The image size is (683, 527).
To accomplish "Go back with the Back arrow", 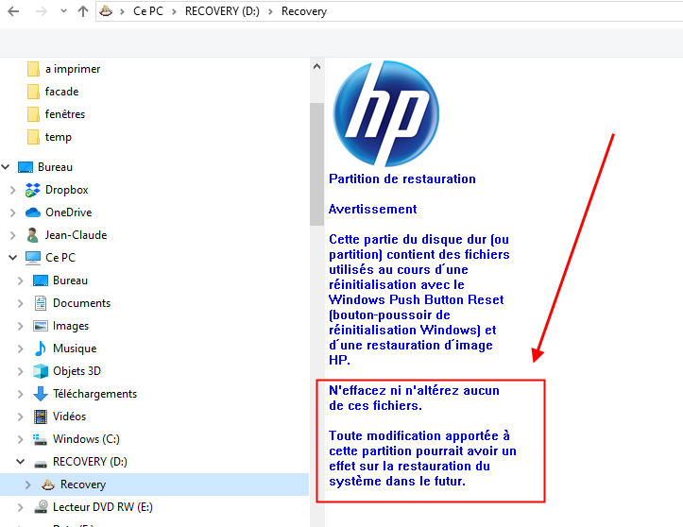I will 13,11.
